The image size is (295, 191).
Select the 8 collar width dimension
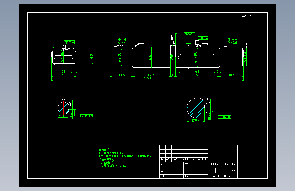click(173, 75)
